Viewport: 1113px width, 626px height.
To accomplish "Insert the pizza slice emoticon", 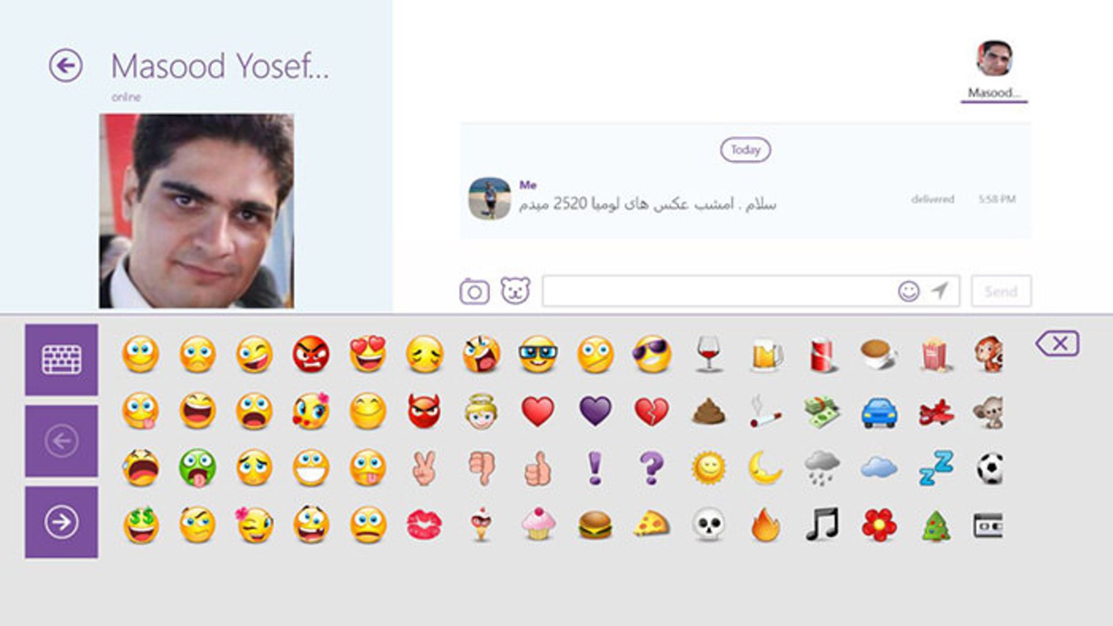I will 652,525.
